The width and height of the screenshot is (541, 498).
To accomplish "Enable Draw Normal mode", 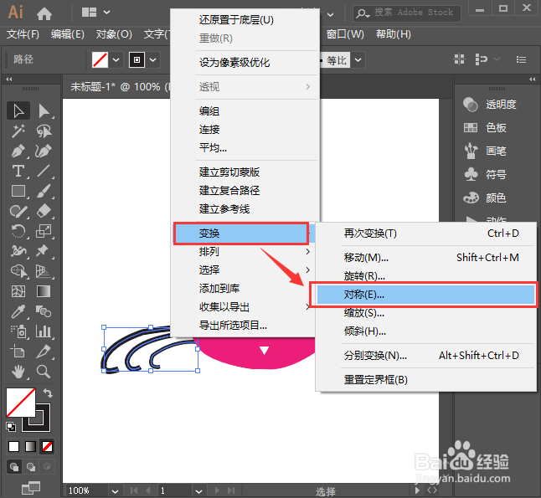I will (14, 467).
